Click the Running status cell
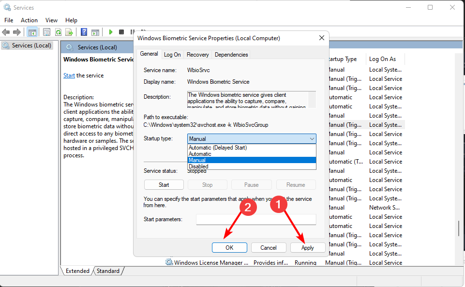Screen dimensions: 465x287 tap(305, 262)
